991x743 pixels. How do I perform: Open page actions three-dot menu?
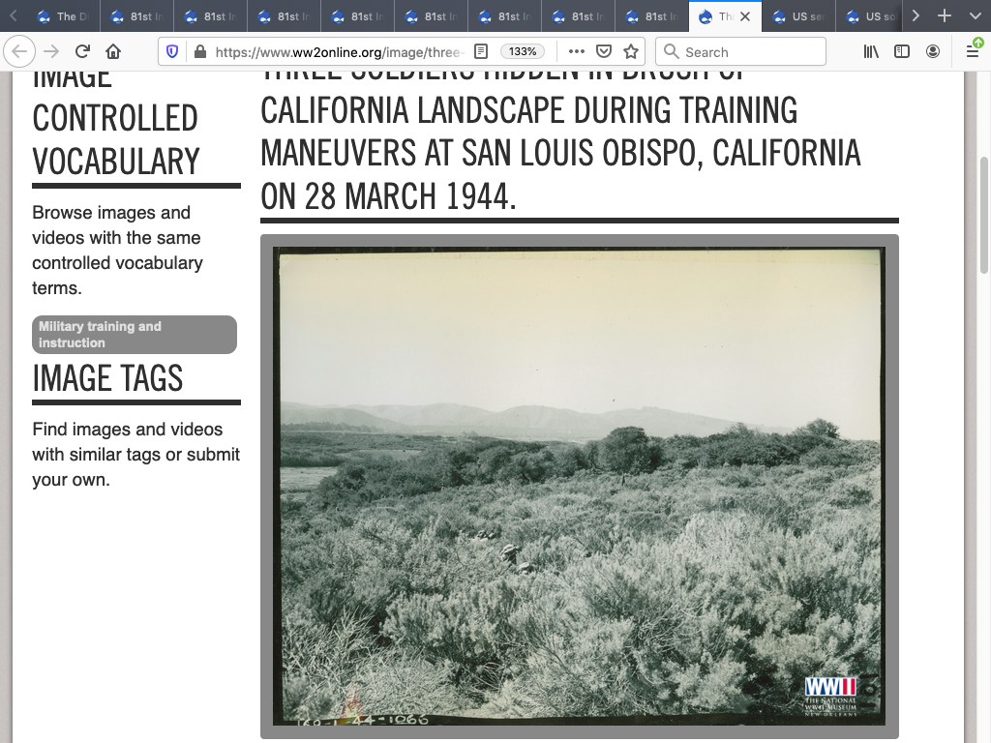576,52
